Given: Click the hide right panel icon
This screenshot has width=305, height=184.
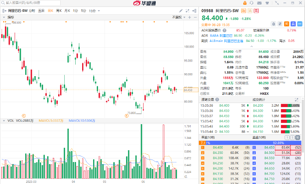Looking at the screenshot, I should coord(194,11).
